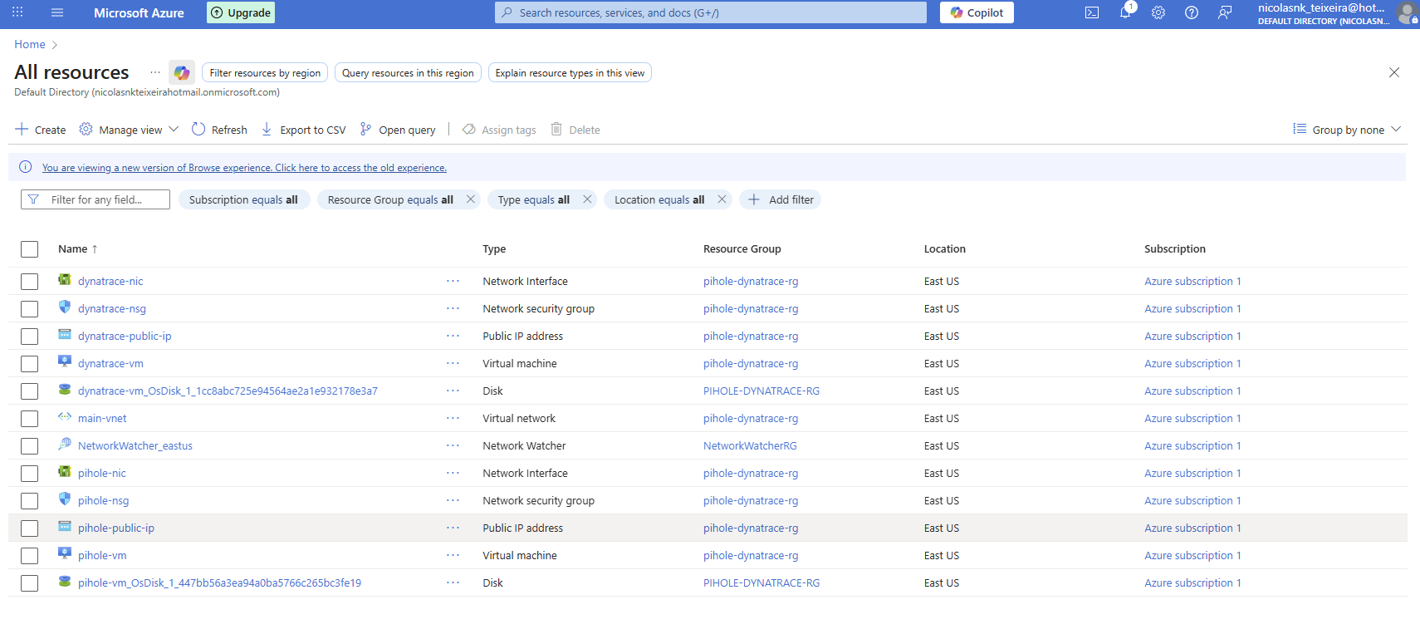Open portal settings gear icon

1158,12
